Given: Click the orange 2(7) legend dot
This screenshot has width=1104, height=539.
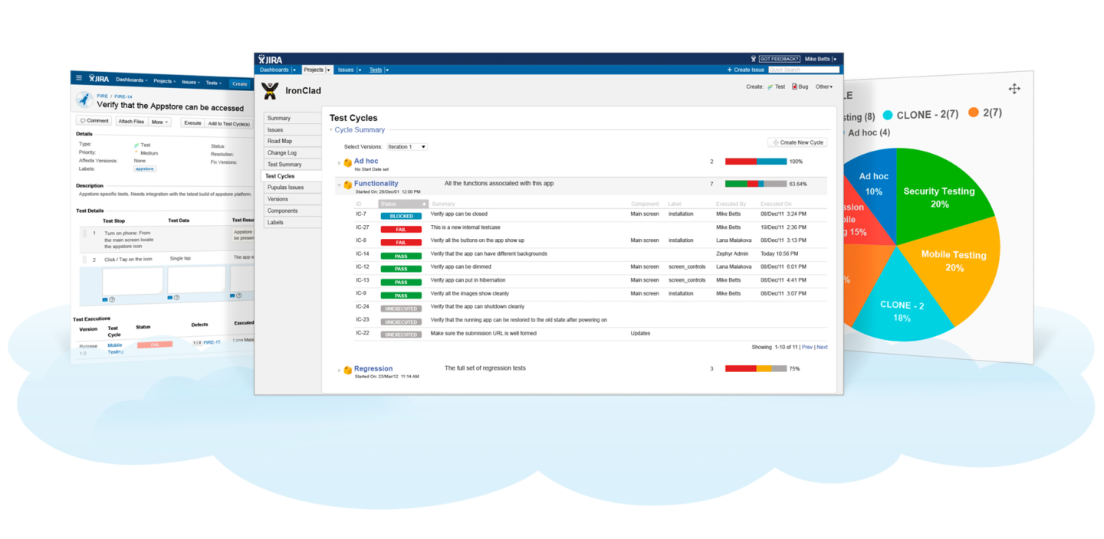Looking at the screenshot, I should [x=974, y=113].
